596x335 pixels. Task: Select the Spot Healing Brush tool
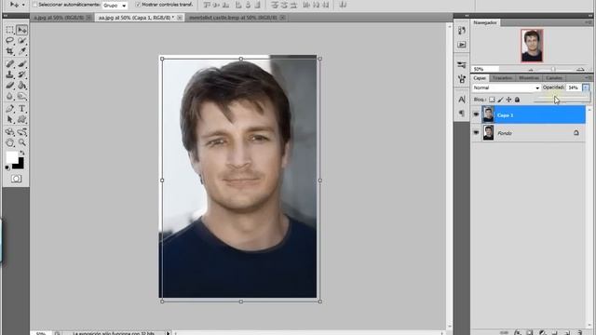coord(10,64)
